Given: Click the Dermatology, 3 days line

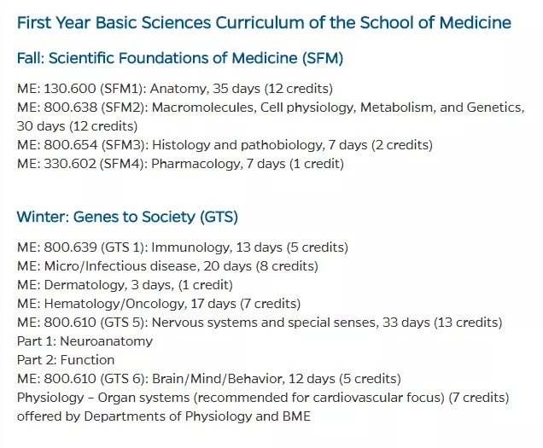Looking at the screenshot, I should click(125, 285).
